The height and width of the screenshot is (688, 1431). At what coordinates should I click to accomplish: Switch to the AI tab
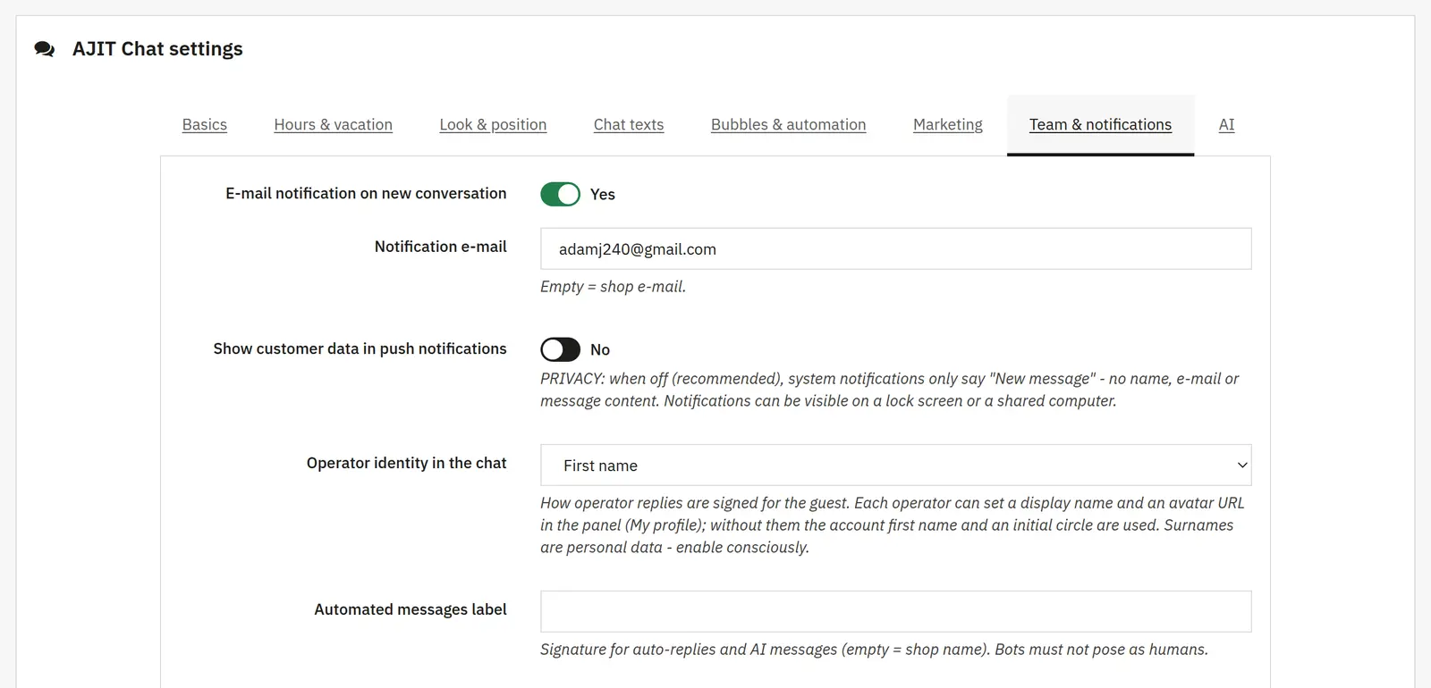pos(1226,125)
